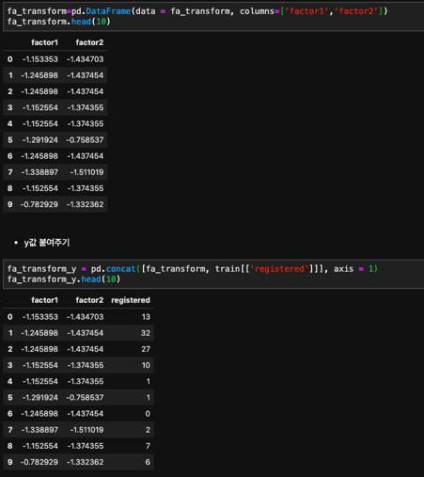The height and width of the screenshot is (477, 424).
Task: Click factor1 header in the registered table
Action: tap(44, 300)
